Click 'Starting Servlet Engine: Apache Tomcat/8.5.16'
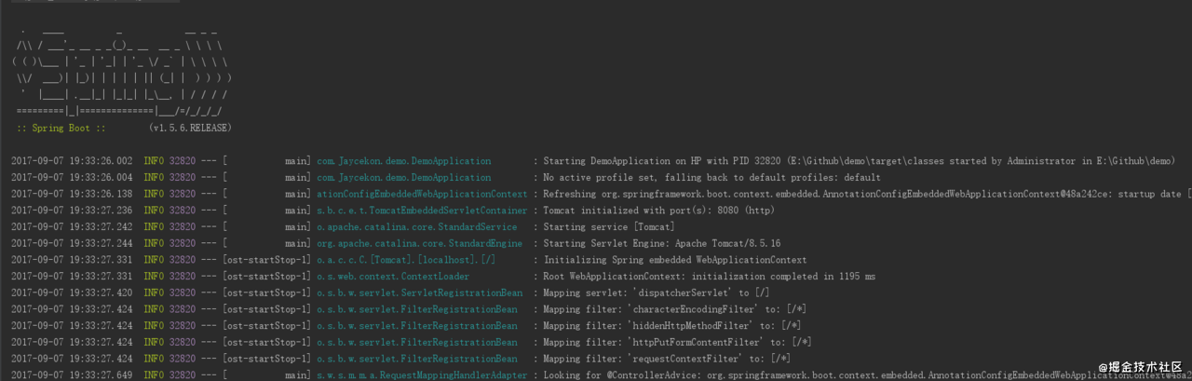This screenshot has width=1192, height=381. click(x=662, y=244)
